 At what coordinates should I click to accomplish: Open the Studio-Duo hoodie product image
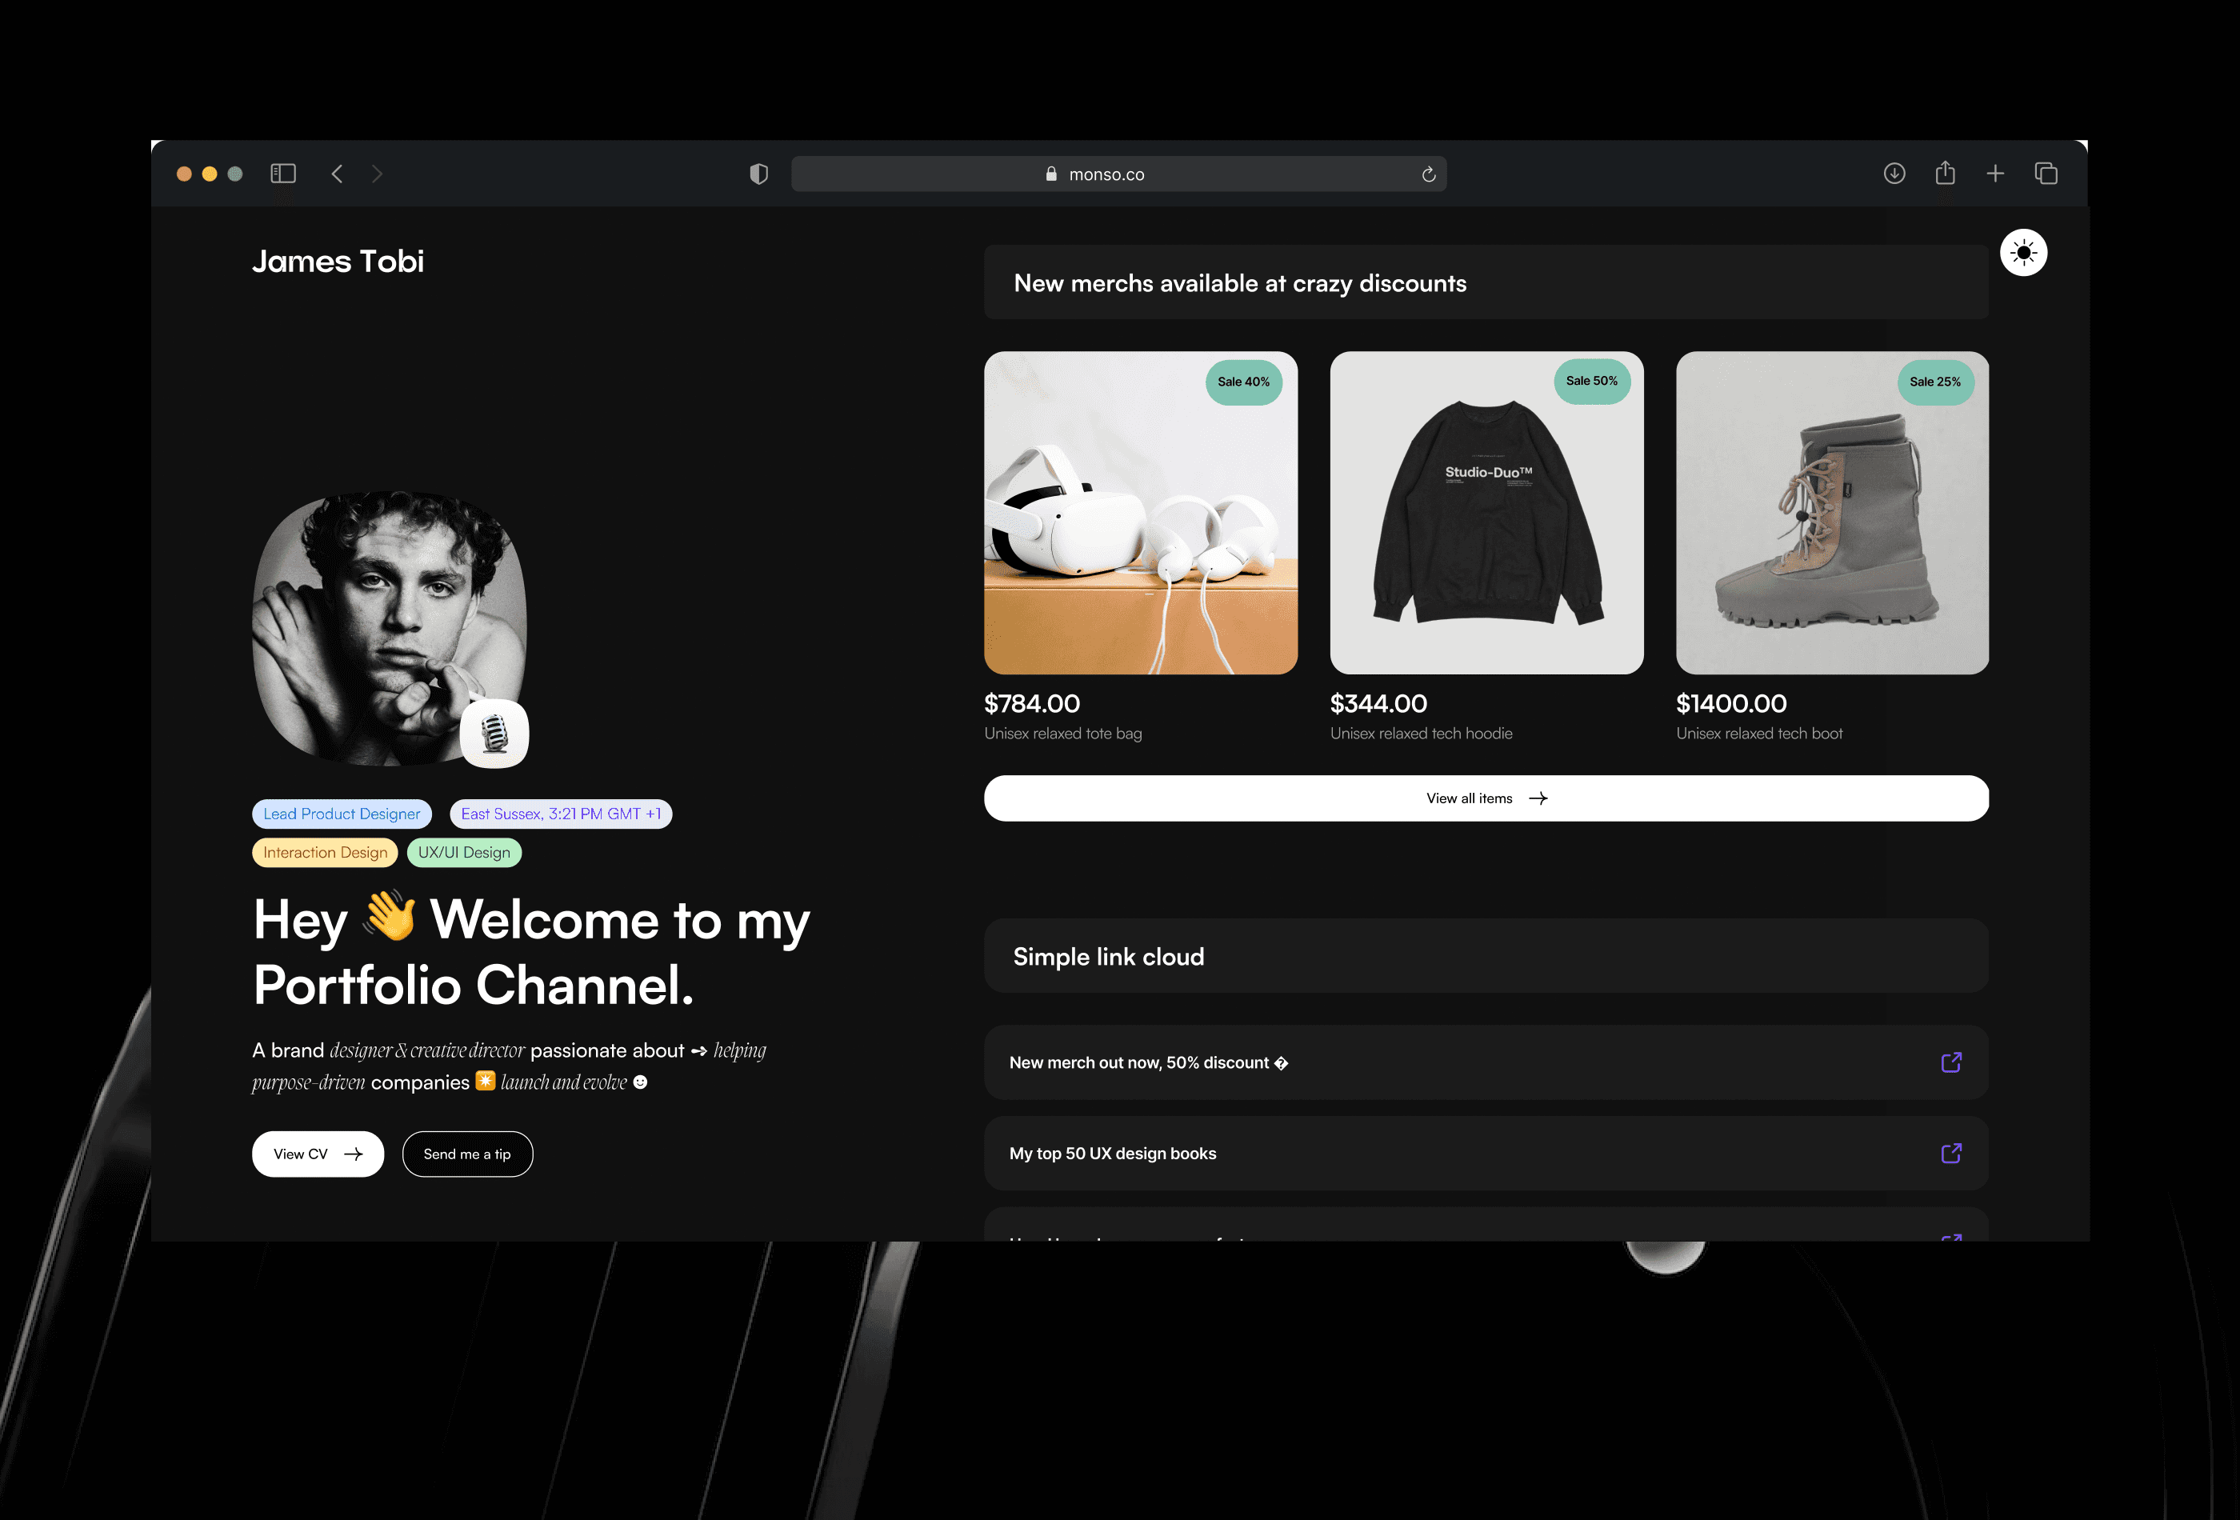click(x=1486, y=513)
